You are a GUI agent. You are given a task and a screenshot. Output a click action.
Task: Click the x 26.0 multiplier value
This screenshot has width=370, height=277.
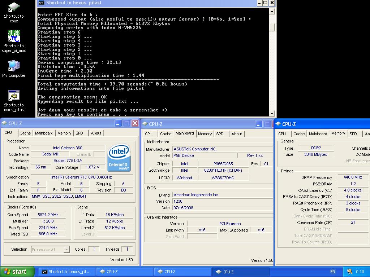coord(48,221)
